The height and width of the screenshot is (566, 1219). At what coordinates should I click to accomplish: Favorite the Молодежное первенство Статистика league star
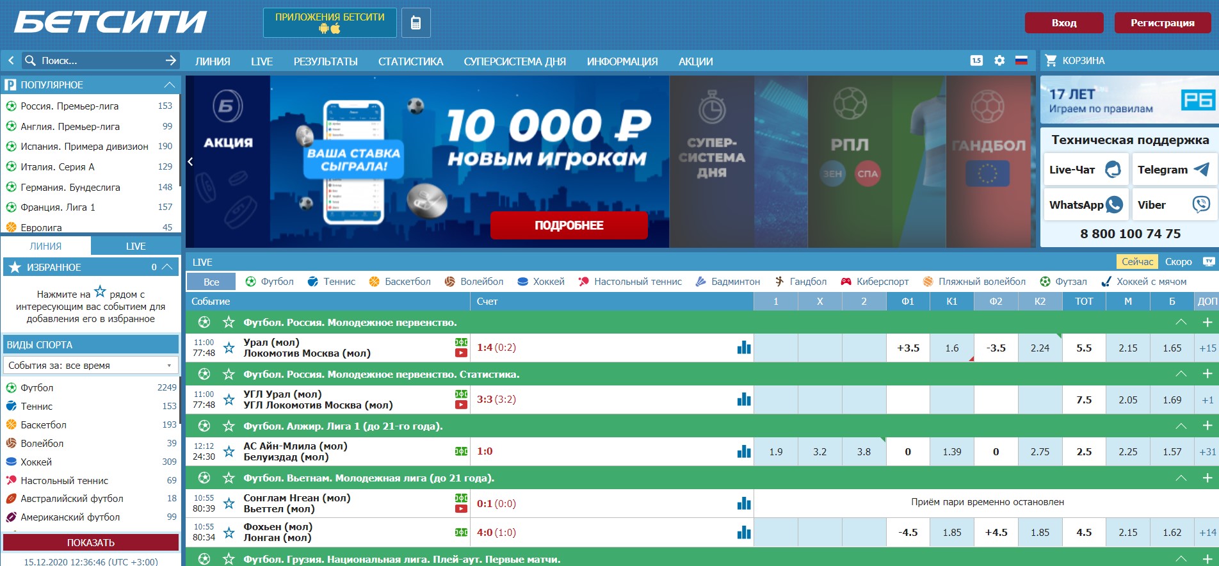pyautogui.click(x=228, y=374)
